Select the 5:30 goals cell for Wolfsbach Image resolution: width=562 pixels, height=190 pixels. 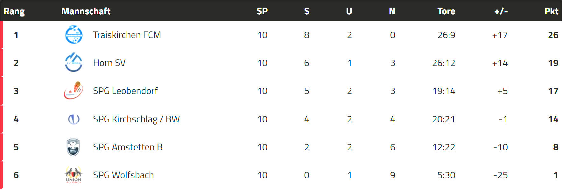[x=446, y=175]
